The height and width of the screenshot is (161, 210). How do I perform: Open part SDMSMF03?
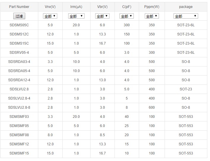pos(19,117)
